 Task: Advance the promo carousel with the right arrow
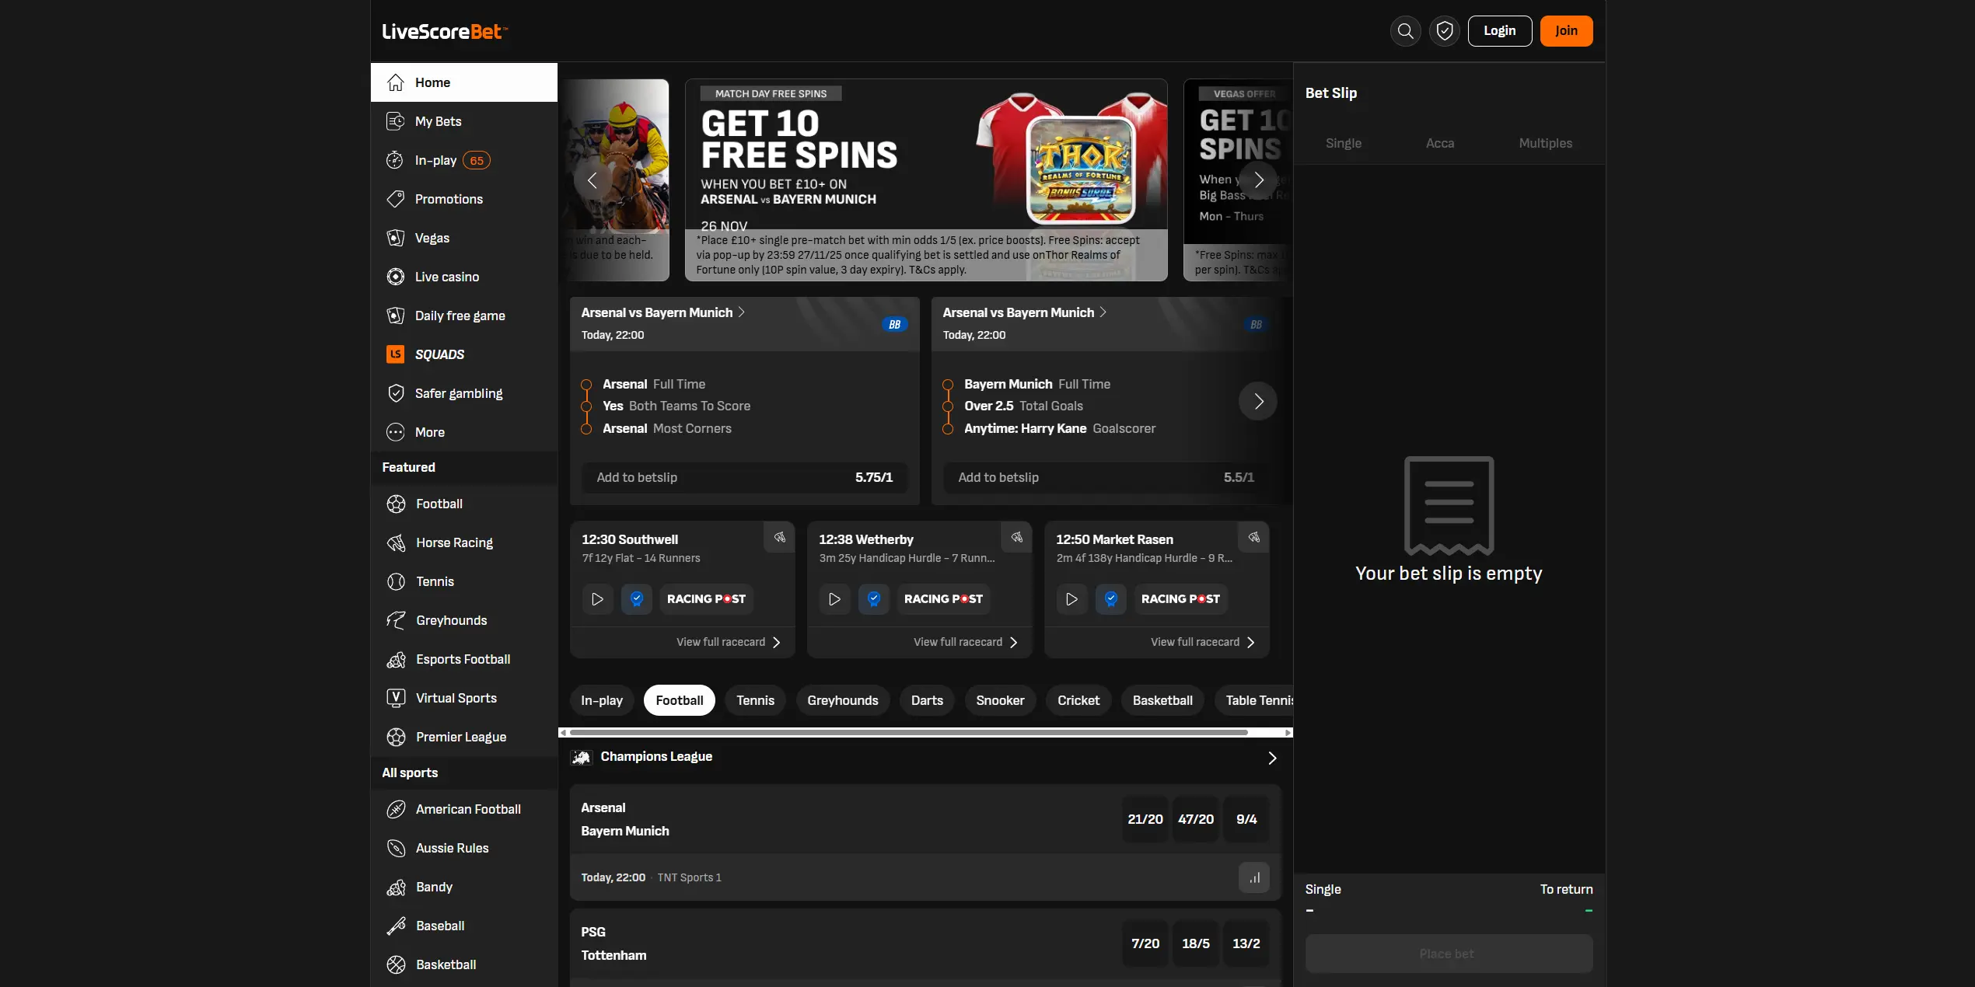[1259, 180]
